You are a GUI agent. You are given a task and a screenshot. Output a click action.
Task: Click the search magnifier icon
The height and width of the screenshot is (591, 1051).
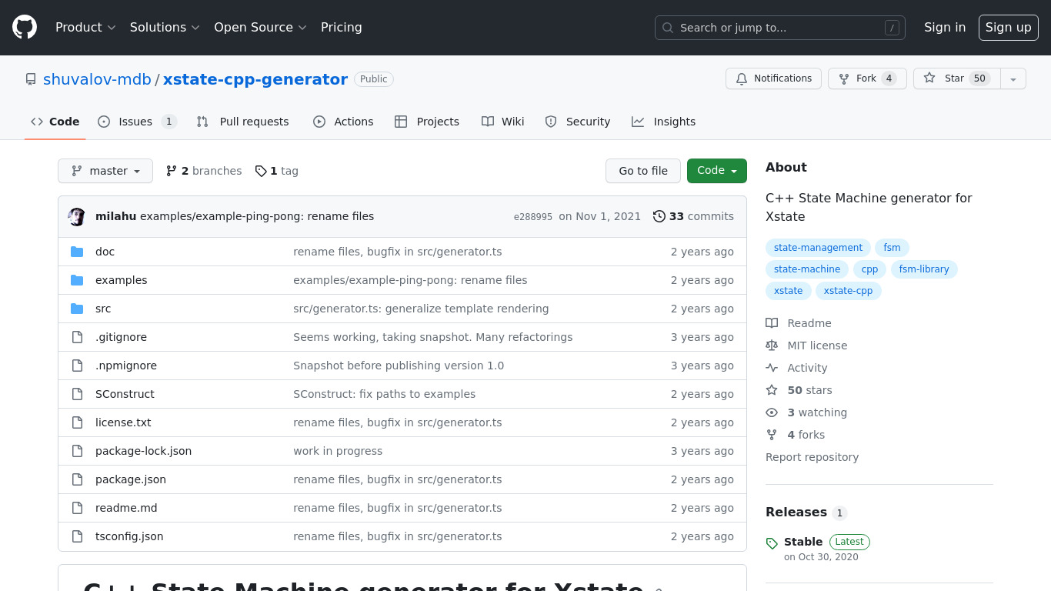[668, 28]
